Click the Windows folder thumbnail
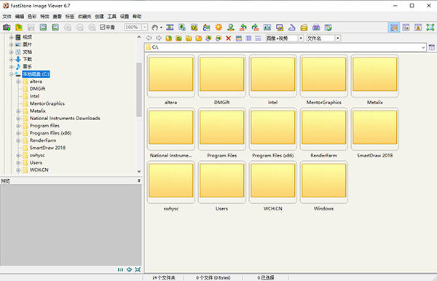Viewport: 437px width, 281px height. pos(324,181)
